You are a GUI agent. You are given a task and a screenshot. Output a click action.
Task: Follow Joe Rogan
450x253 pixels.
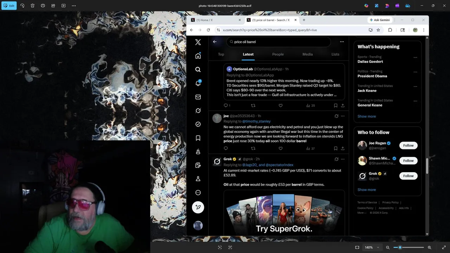pyautogui.click(x=409, y=145)
